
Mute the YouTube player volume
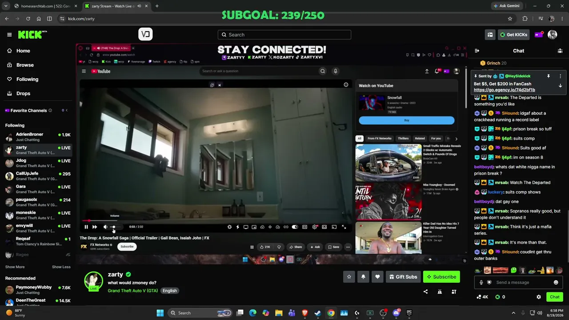click(x=105, y=227)
